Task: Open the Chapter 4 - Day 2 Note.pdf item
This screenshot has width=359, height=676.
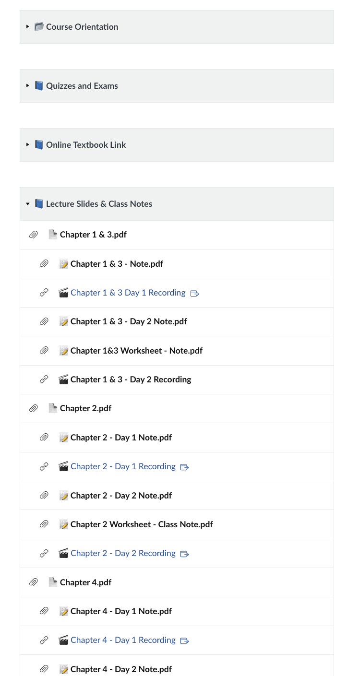Action: tap(121, 669)
